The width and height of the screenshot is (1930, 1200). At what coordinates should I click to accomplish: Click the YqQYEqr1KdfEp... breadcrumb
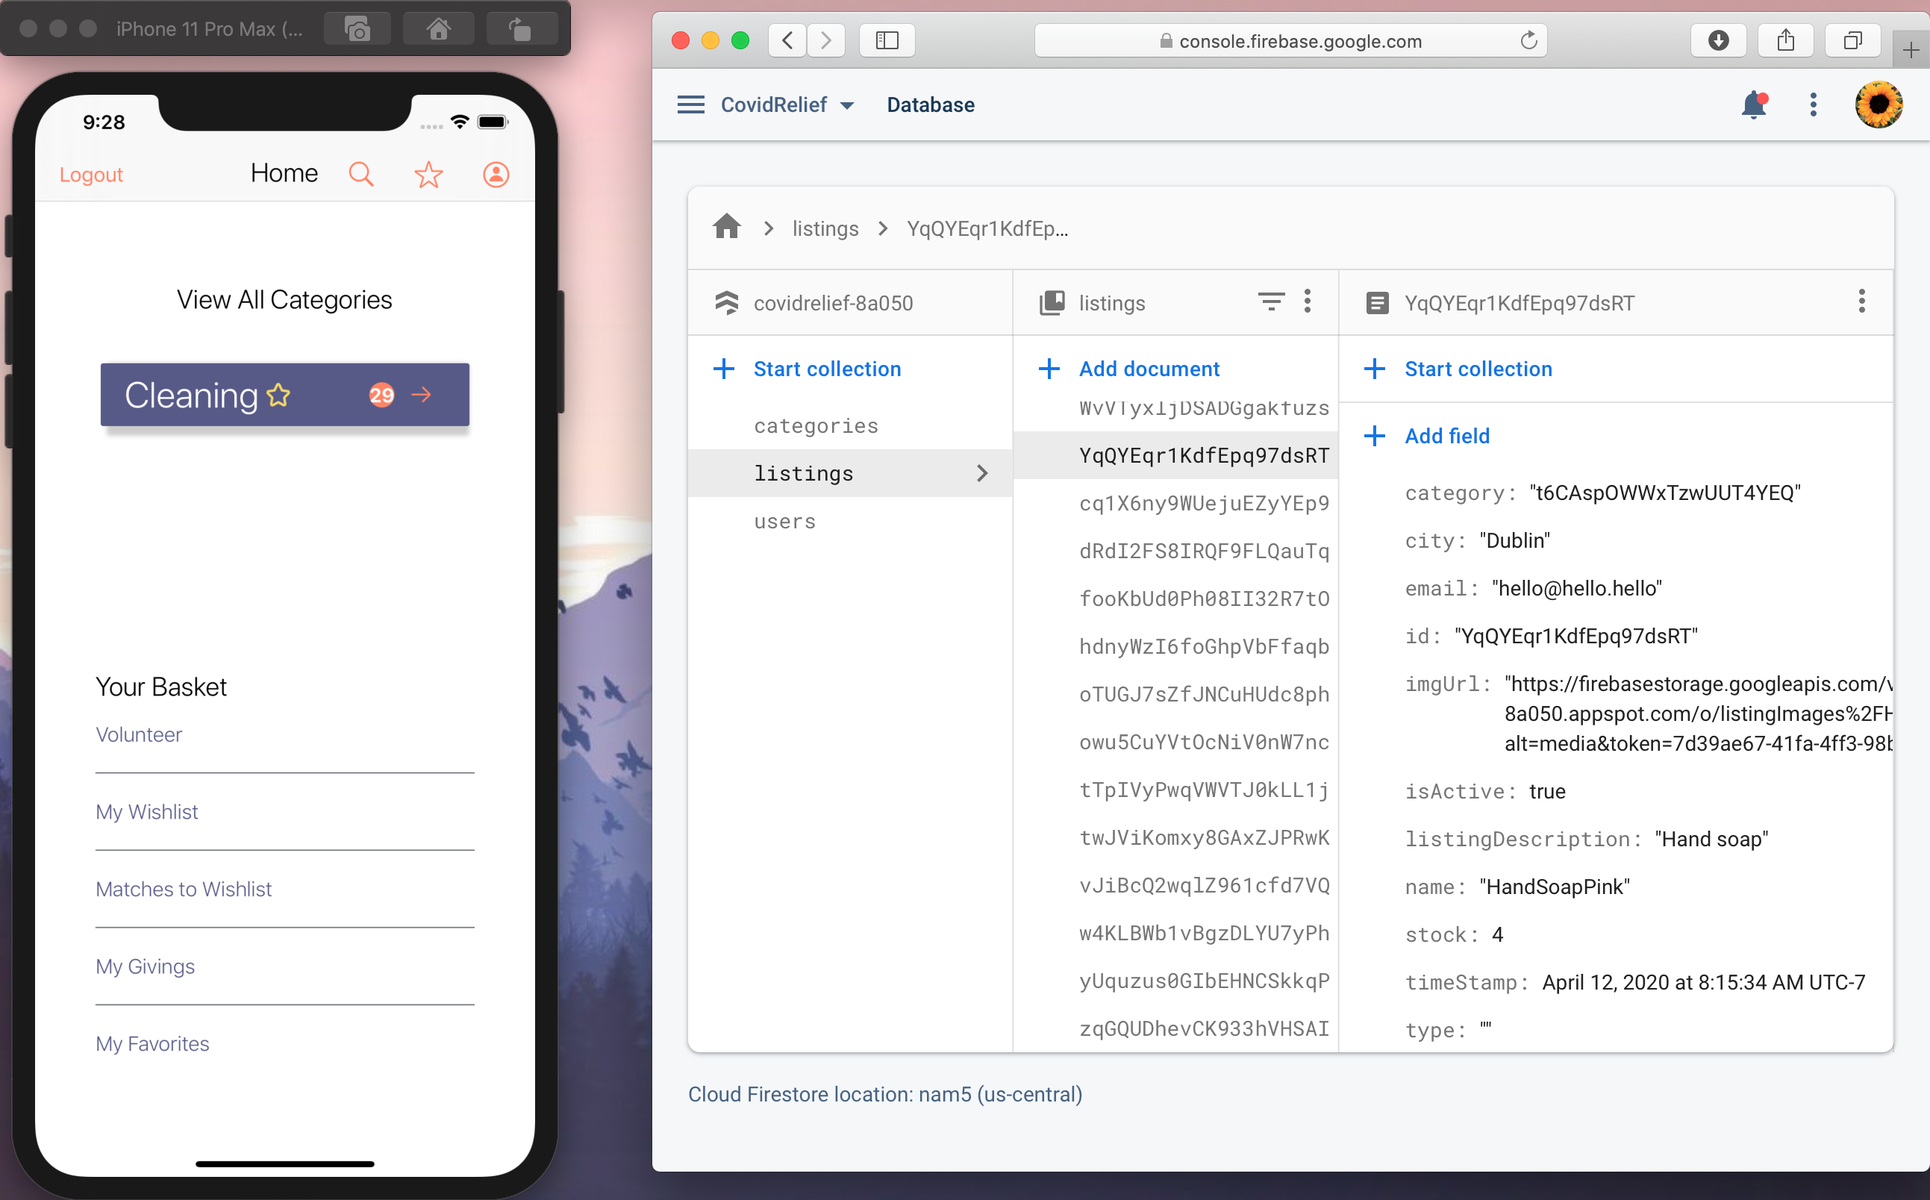[987, 228]
